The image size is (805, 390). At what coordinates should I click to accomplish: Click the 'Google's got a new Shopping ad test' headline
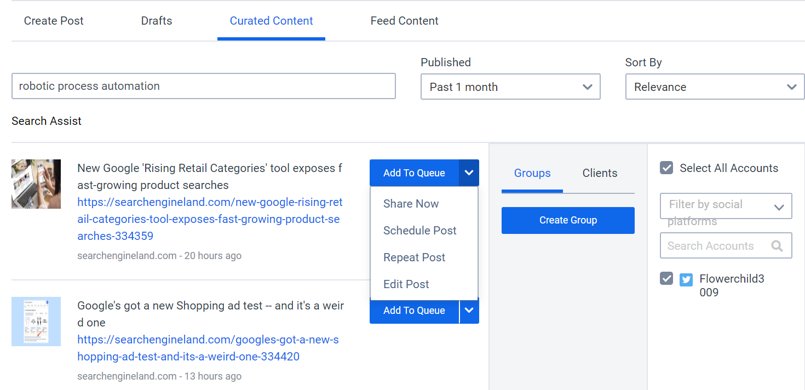tap(211, 314)
